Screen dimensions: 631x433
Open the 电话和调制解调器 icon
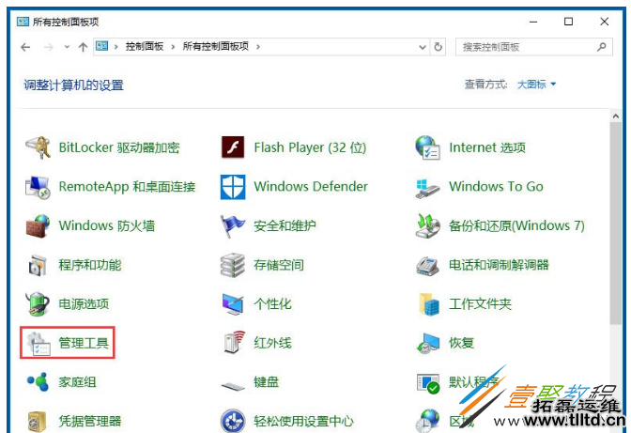[427, 265]
